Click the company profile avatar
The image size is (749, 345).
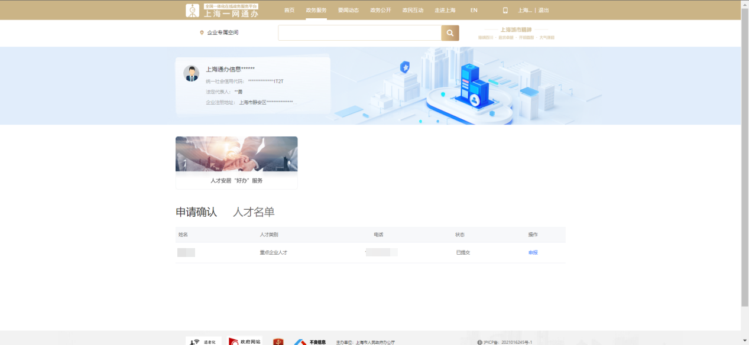point(191,73)
